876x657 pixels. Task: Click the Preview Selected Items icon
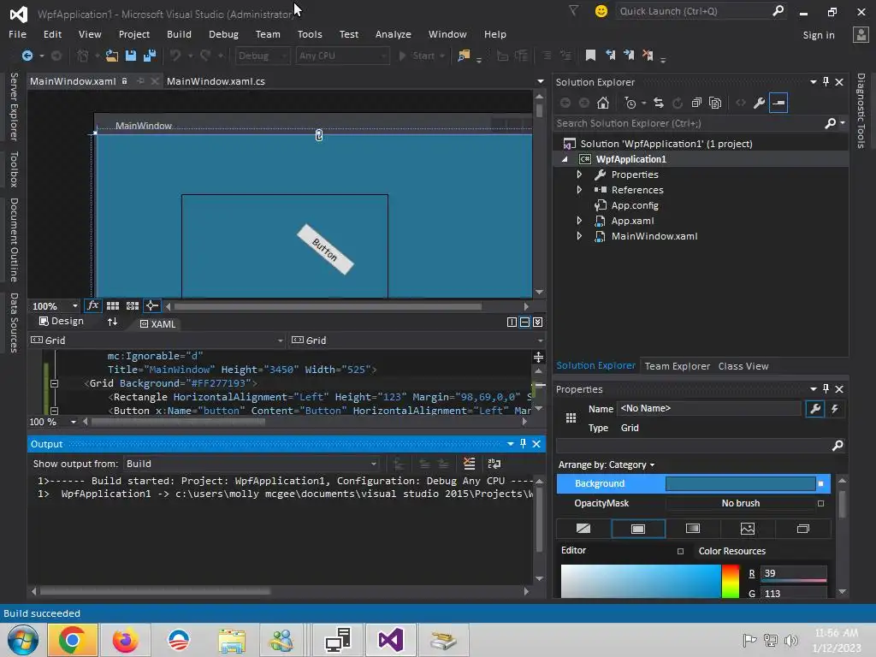(x=778, y=103)
